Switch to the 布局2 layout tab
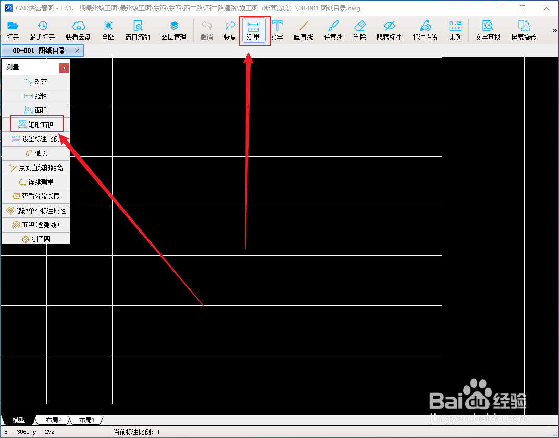559x438 pixels. 54,420
